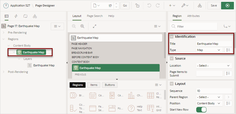236x114 pixels.
Task: Open the Create plus menu
Action: pos(172,6)
